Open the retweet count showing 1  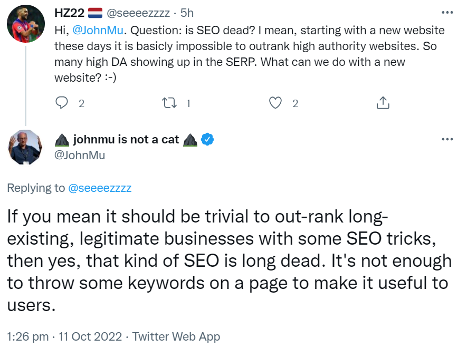[x=188, y=104]
